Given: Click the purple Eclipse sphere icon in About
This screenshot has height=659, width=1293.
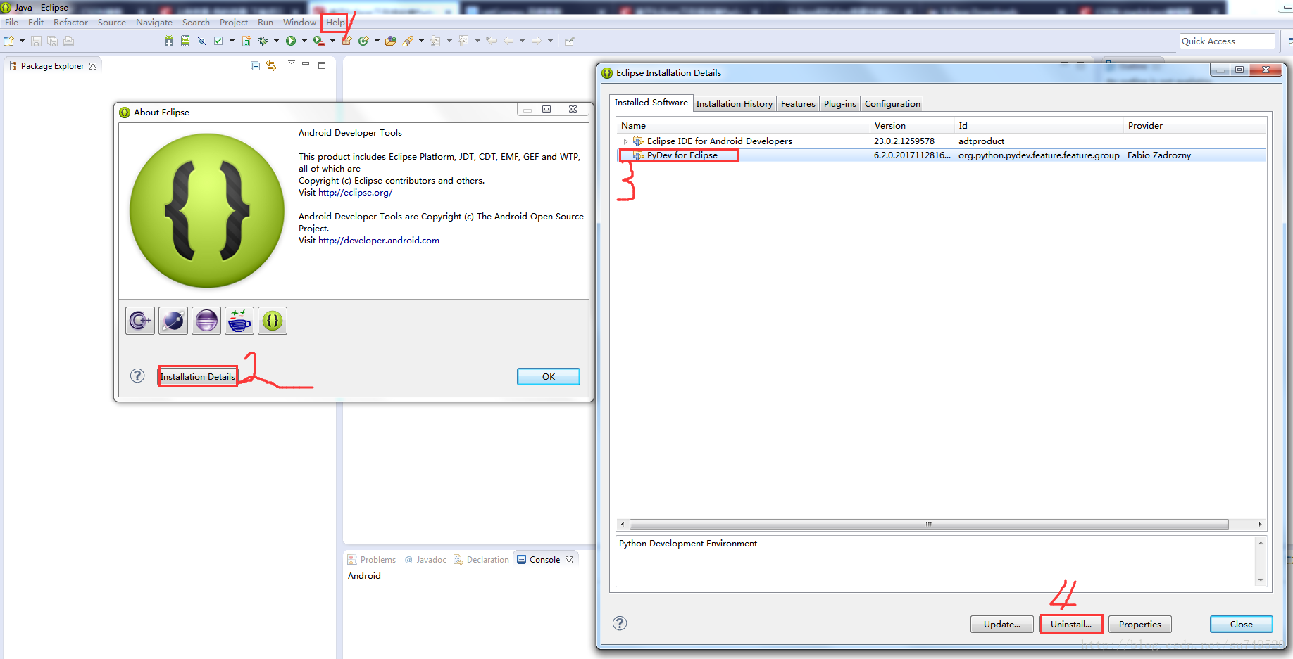Looking at the screenshot, I should click(206, 321).
